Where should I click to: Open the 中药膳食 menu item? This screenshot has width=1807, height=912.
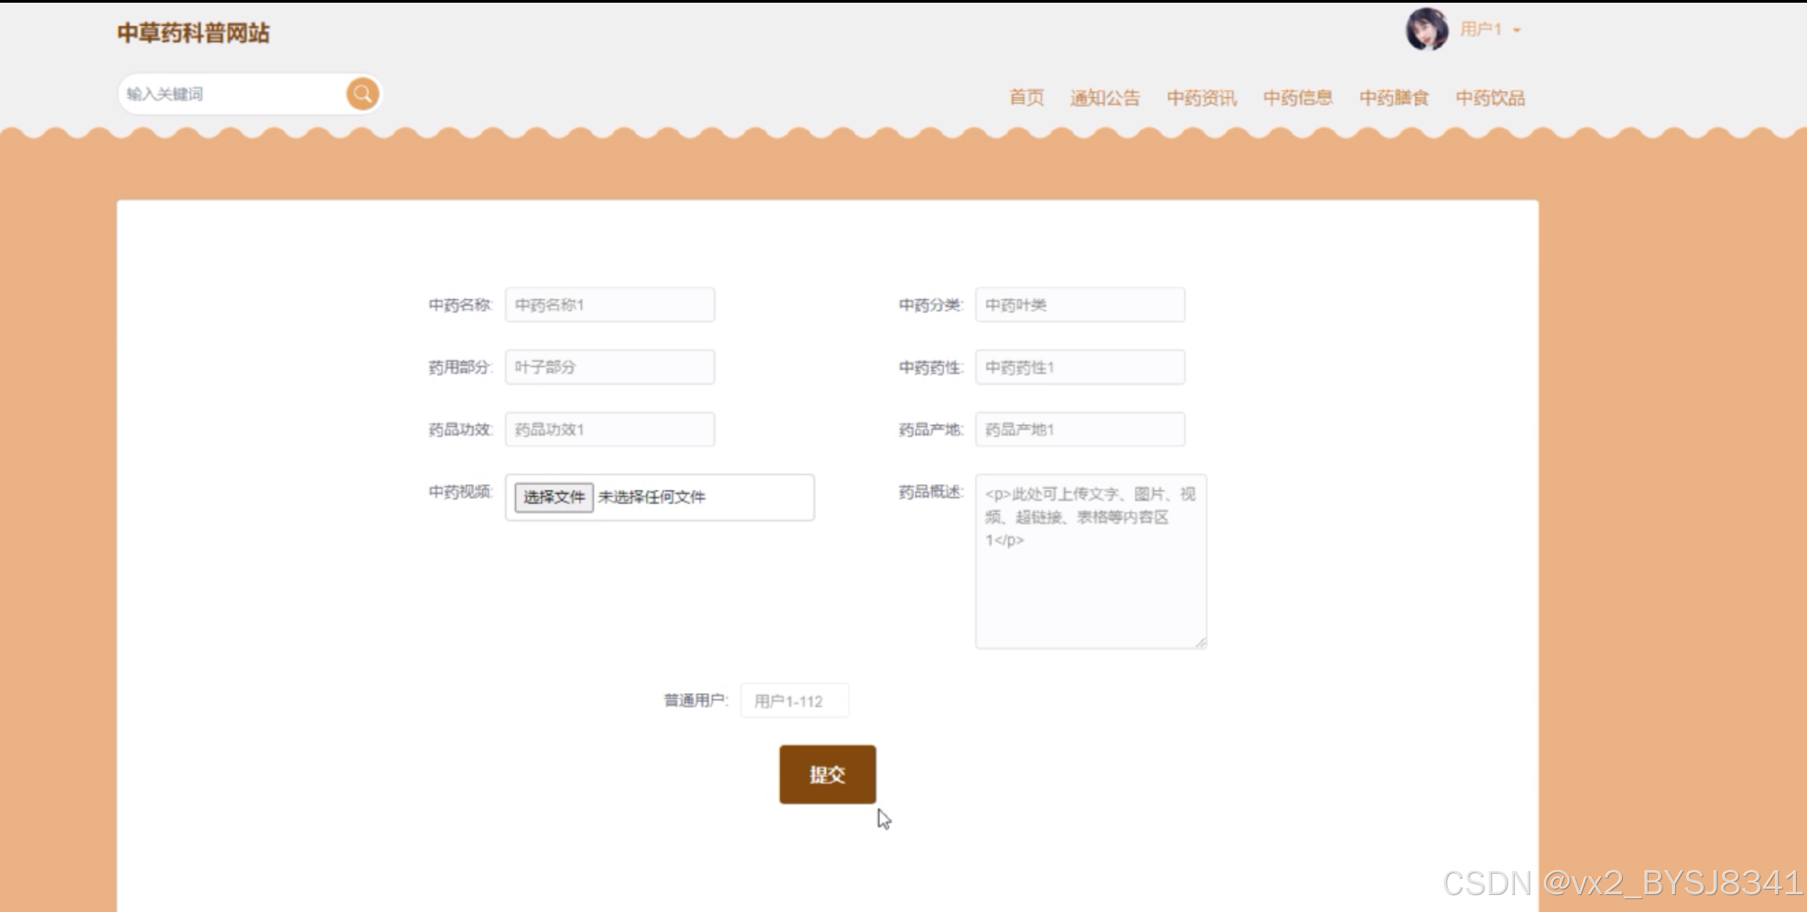tap(1394, 98)
